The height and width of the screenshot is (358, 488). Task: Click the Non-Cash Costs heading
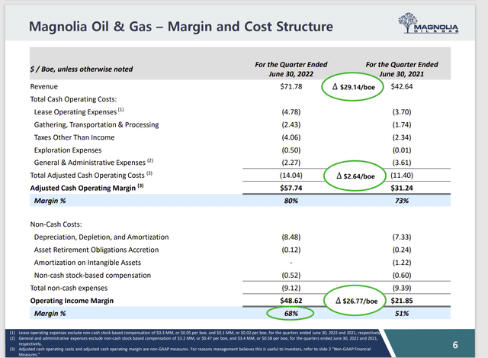click(x=56, y=224)
